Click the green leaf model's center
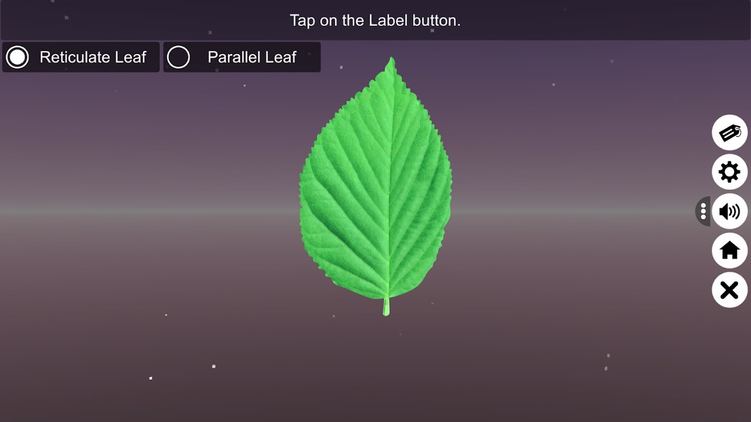Image resolution: width=751 pixels, height=422 pixels. point(376,185)
